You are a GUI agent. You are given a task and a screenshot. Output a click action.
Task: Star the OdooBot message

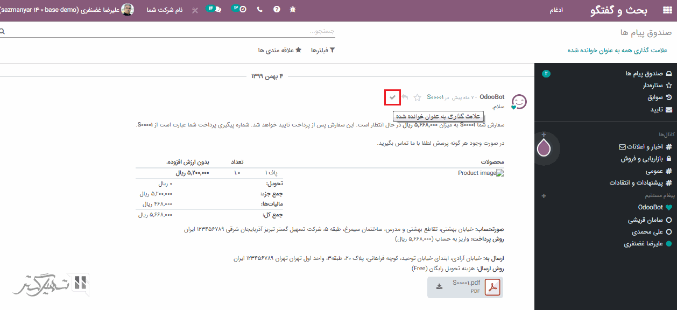point(417,97)
